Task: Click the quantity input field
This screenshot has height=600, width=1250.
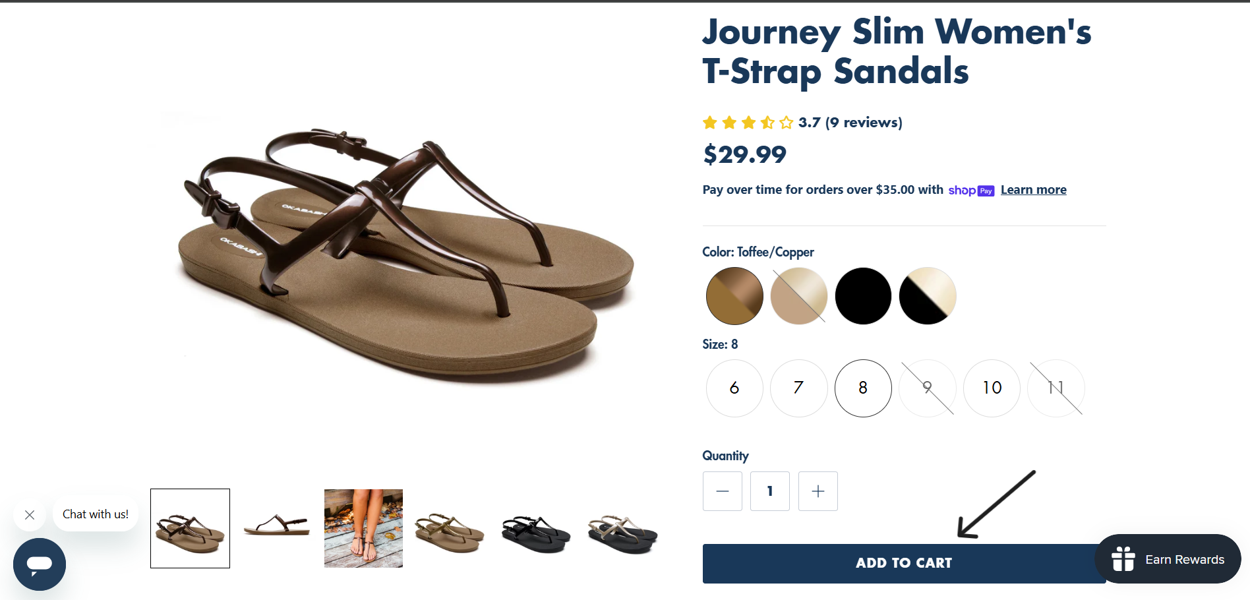Action: coord(770,491)
